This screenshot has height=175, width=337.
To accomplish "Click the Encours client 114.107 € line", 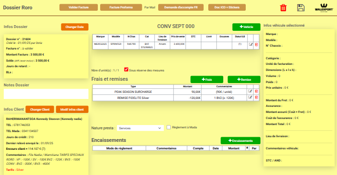I will click(x=26, y=149).
